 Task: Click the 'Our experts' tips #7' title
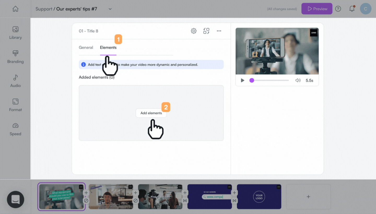point(77,9)
